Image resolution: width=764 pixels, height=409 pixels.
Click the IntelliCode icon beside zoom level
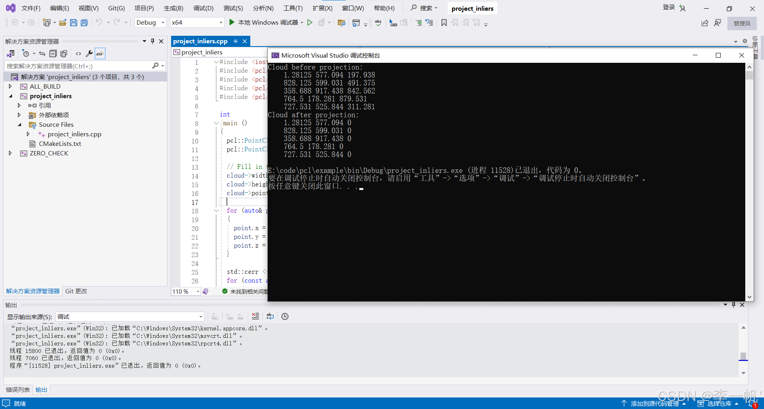pos(205,291)
